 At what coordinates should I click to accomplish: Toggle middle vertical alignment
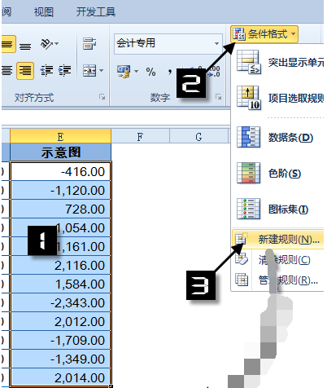pyautogui.click(x=8, y=44)
